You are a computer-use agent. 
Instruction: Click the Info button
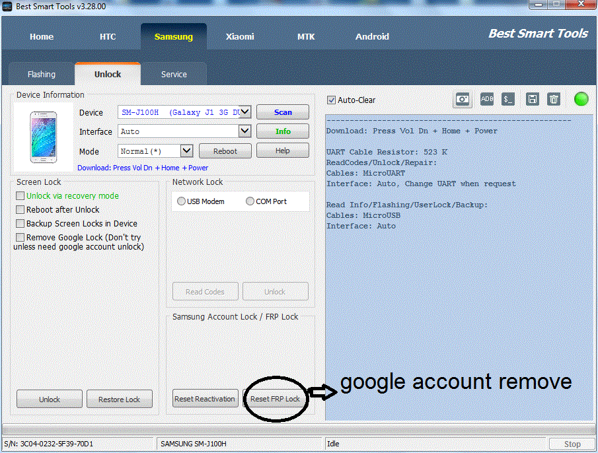point(283,131)
